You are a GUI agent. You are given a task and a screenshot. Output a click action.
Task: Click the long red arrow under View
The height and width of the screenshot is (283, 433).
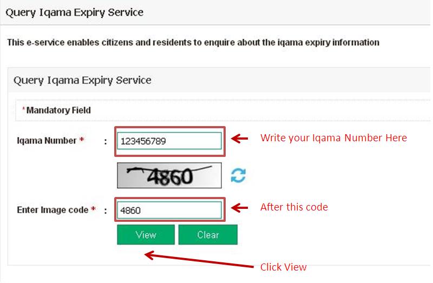pyautogui.click(x=199, y=259)
